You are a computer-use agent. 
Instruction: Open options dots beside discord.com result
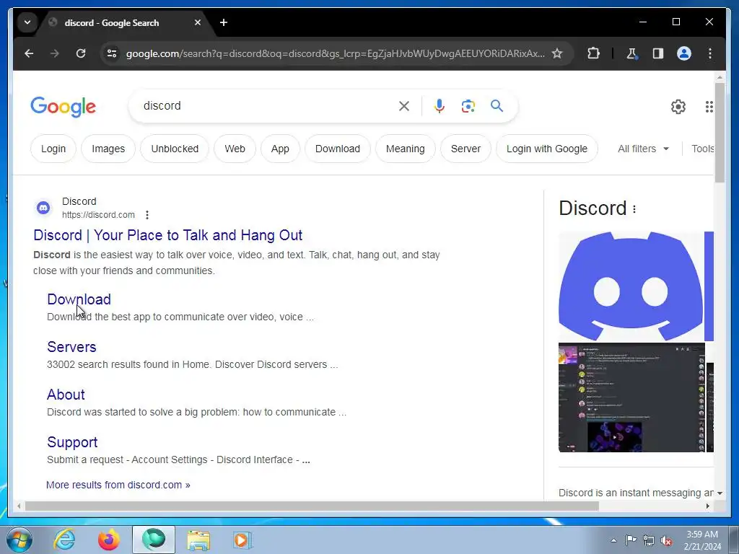[x=147, y=215]
